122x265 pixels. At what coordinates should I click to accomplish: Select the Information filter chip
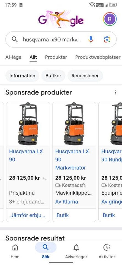[x=22, y=76]
